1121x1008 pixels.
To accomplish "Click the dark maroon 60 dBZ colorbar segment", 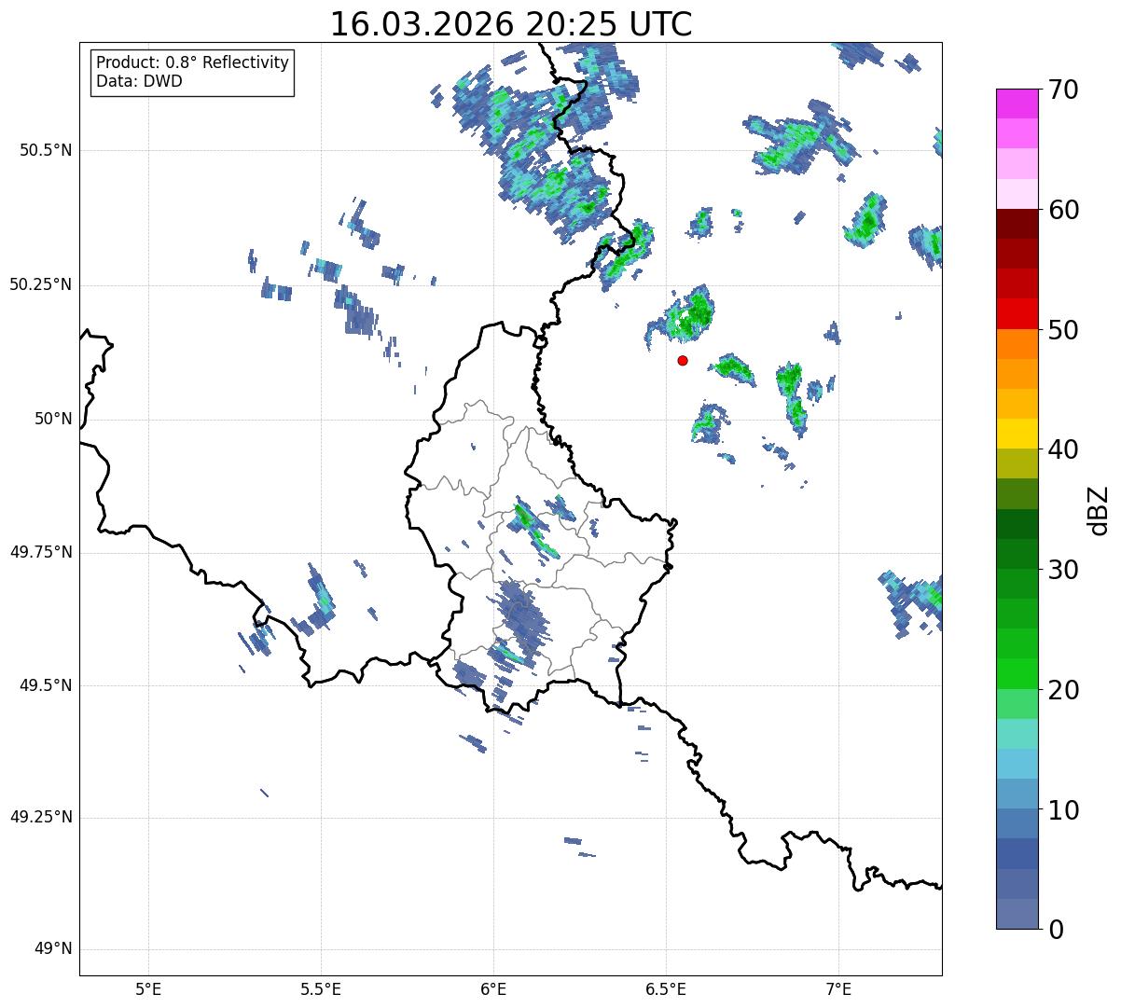I will click(1017, 224).
